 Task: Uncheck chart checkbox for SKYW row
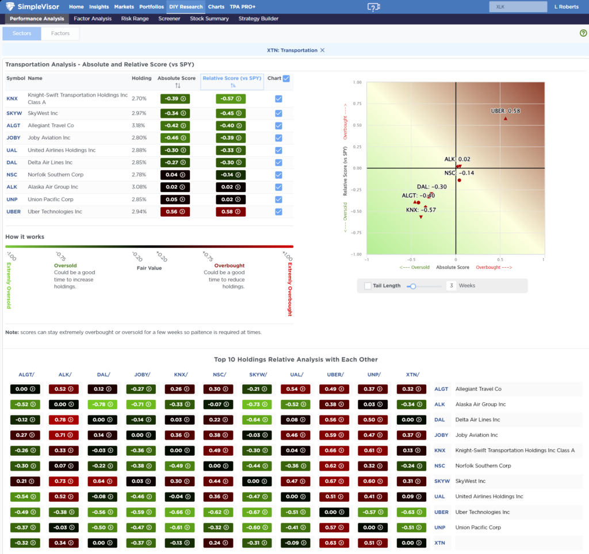click(278, 113)
